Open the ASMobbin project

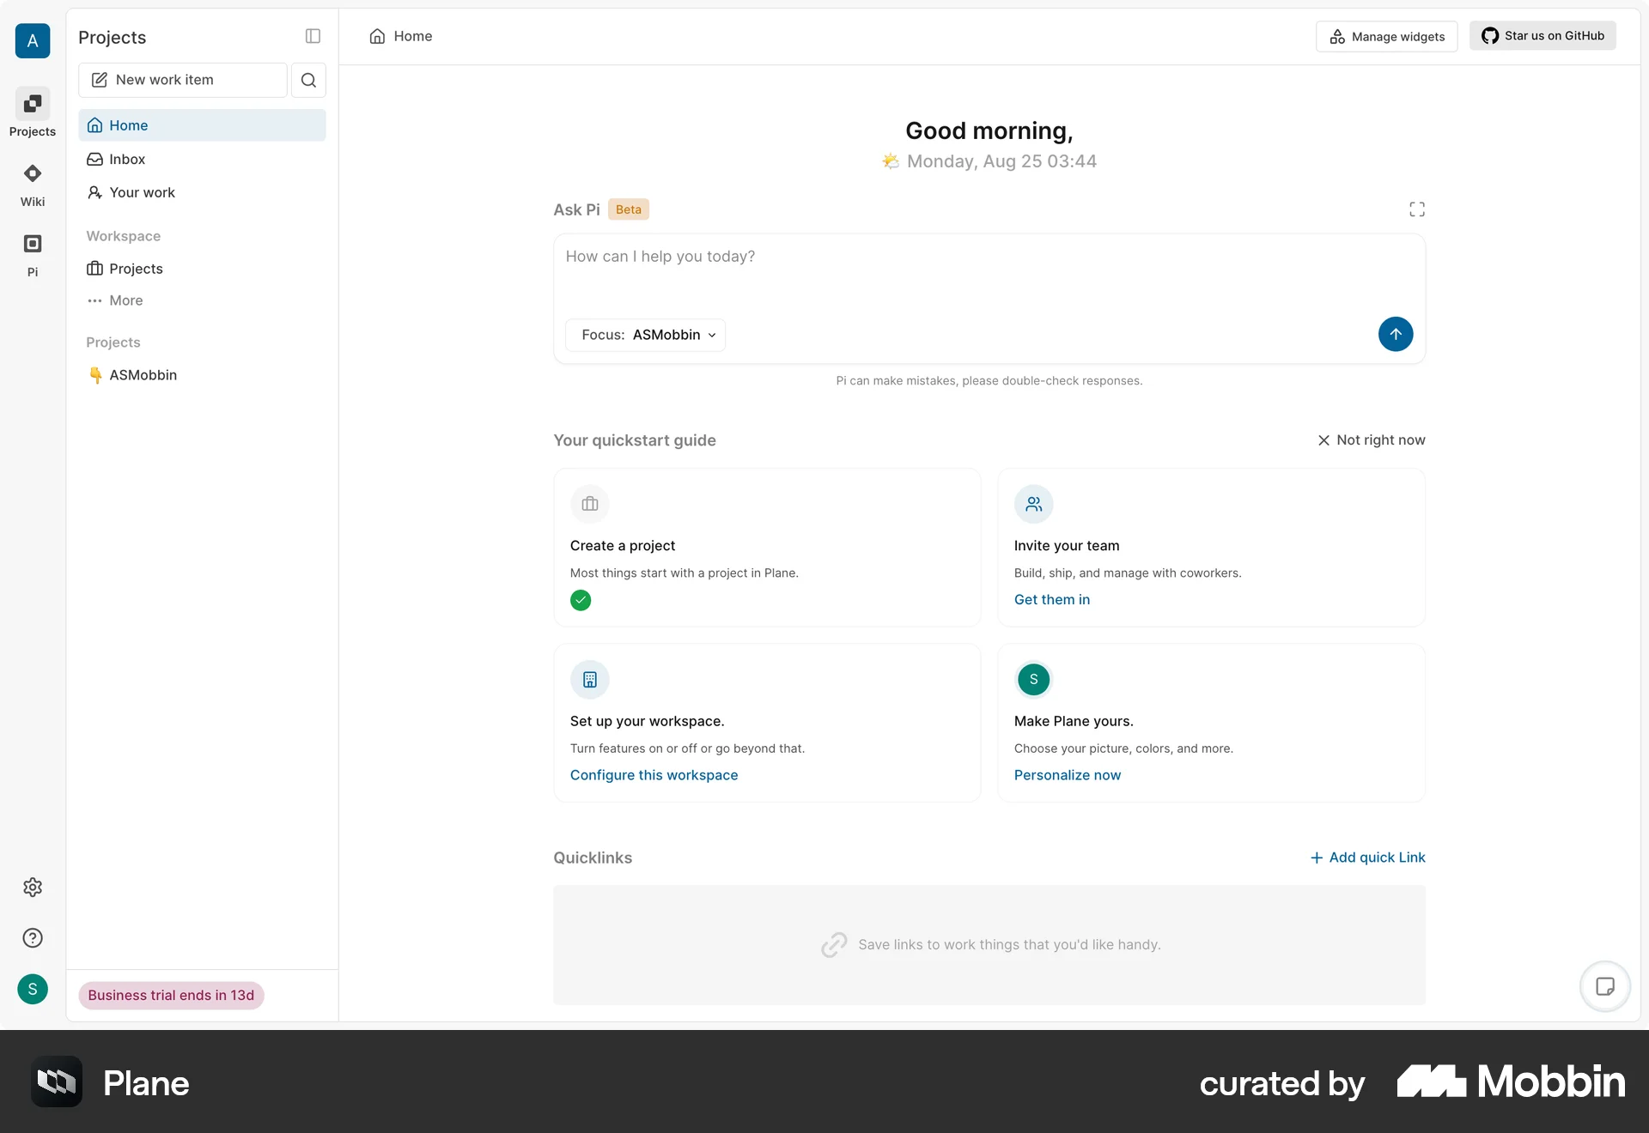[x=202, y=375]
